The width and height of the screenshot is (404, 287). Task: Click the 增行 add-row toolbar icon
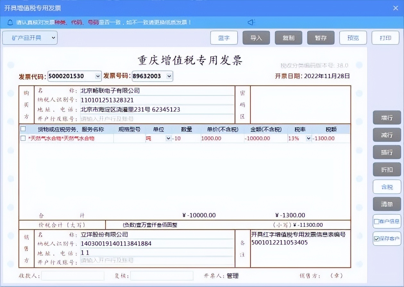pyautogui.click(x=386, y=118)
